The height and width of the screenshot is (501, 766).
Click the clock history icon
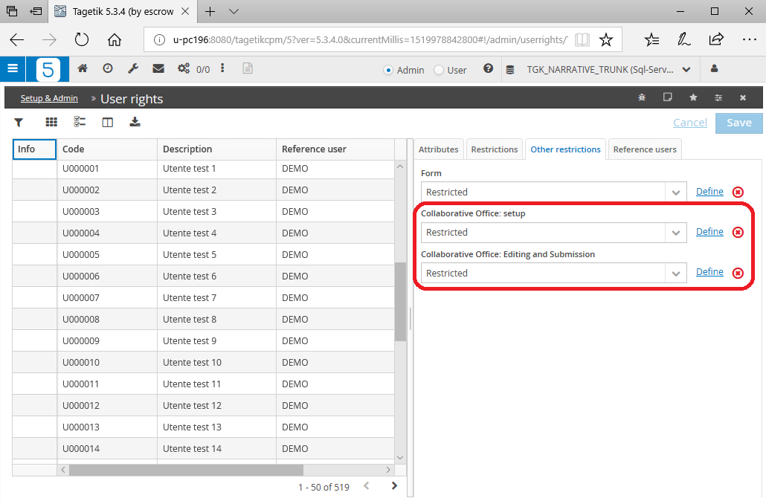[x=108, y=69]
